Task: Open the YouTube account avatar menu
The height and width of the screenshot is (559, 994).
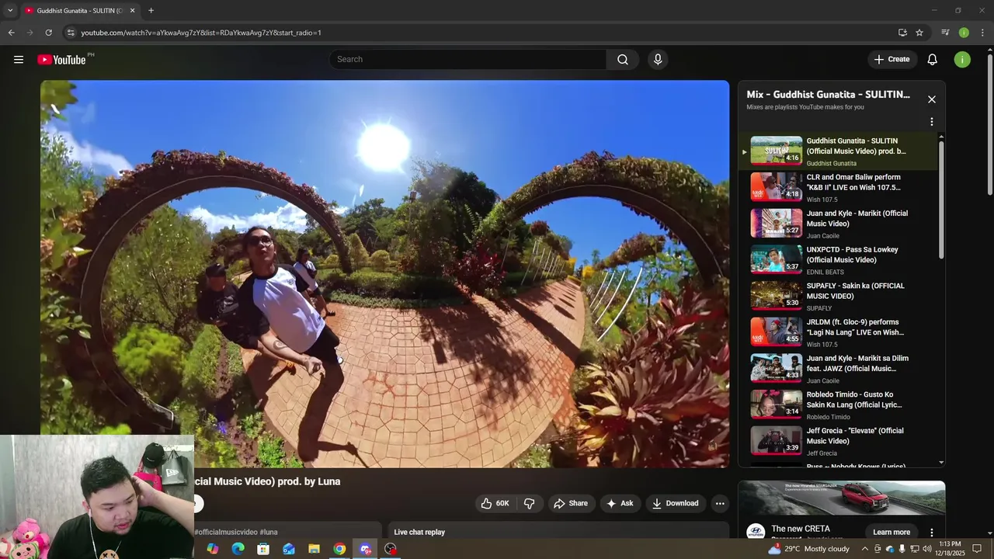Action: [962, 60]
